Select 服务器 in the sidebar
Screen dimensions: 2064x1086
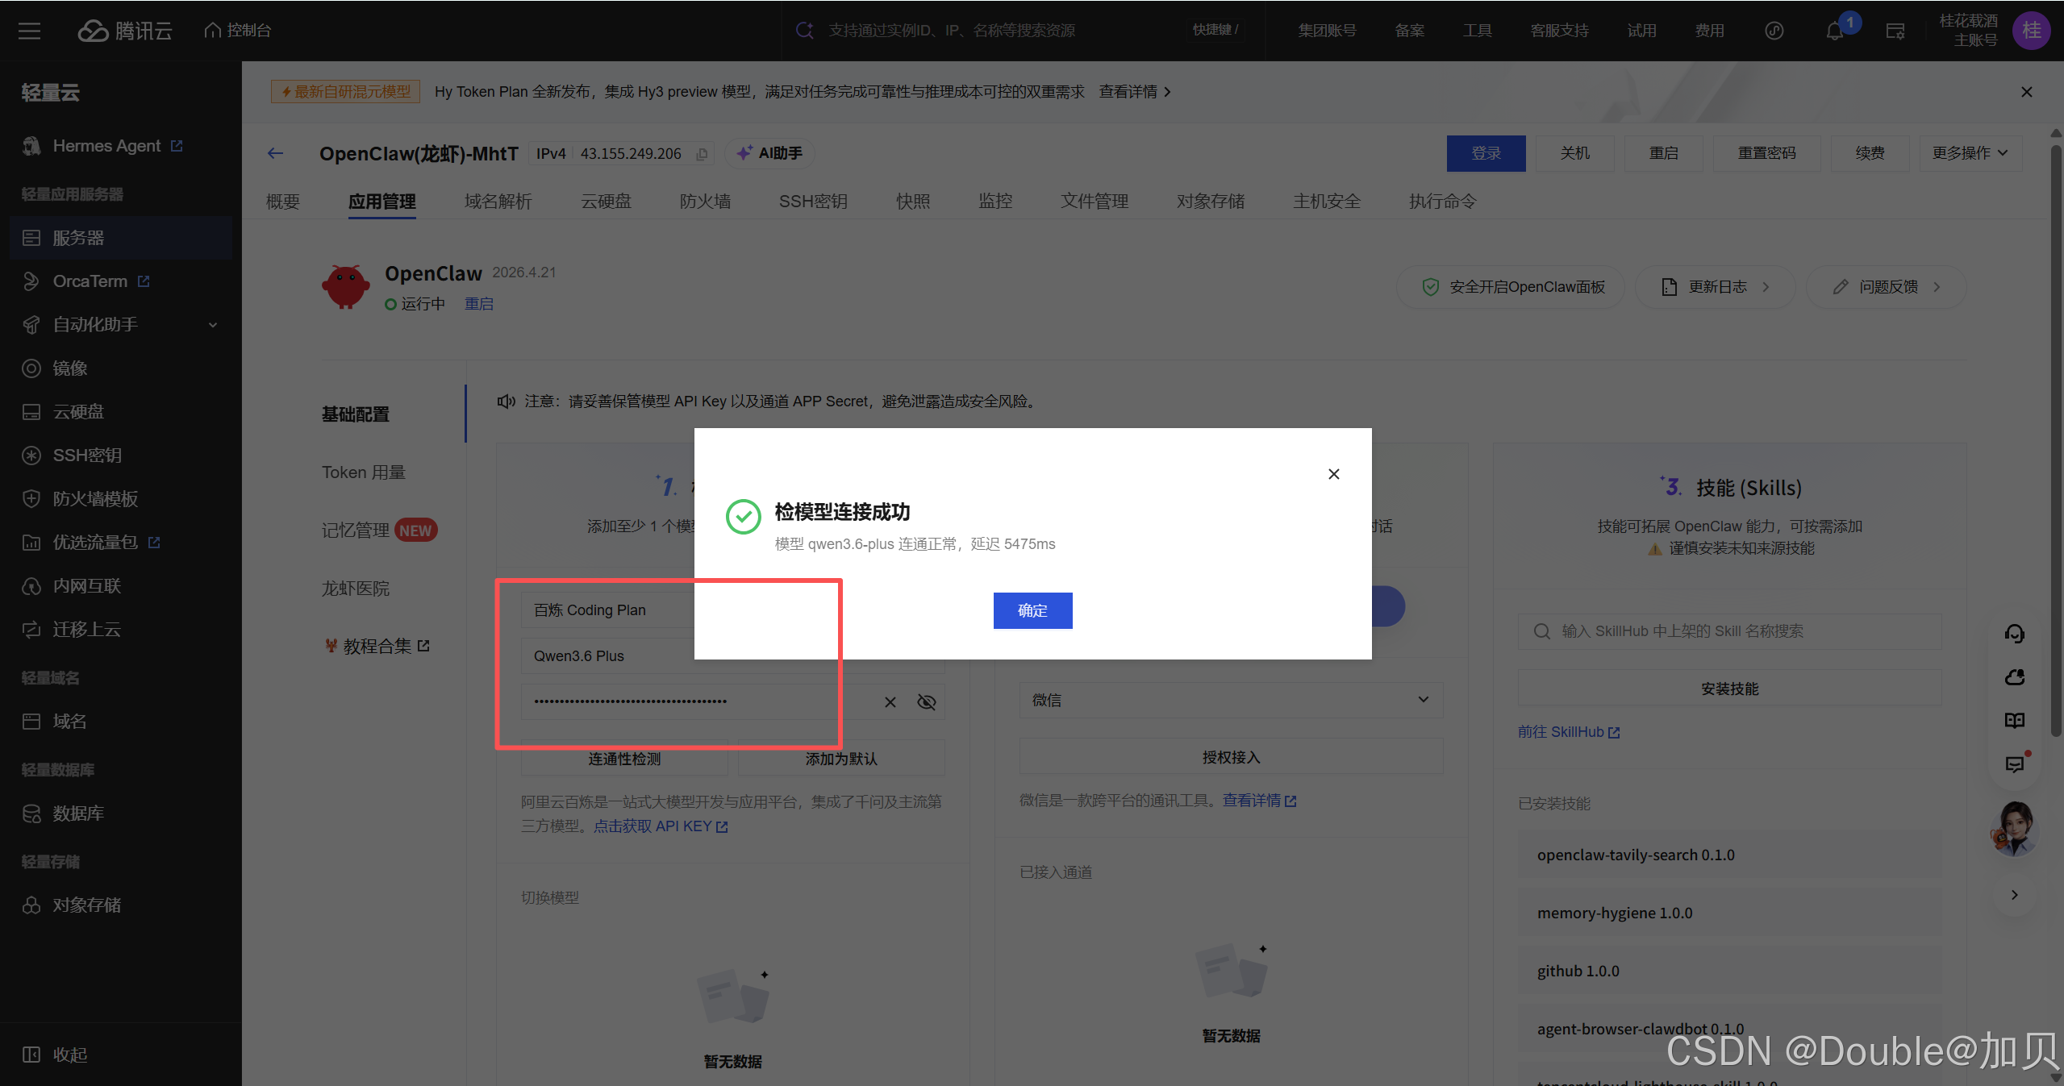(x=121, y=238)
